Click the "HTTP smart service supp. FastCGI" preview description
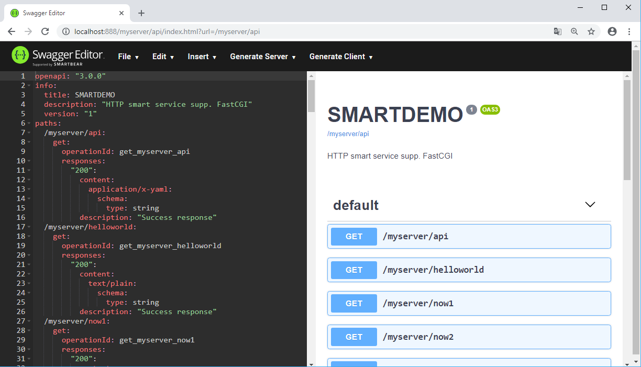The width and height of the screenshot is (641, 367). click(x=390, y=156)
